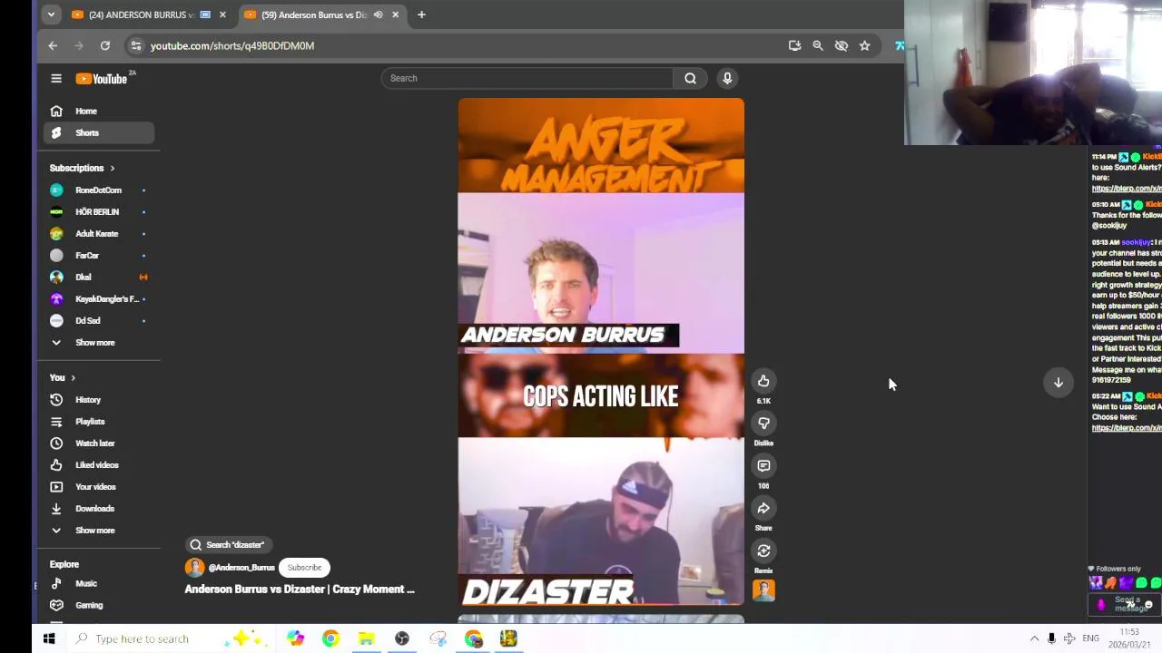This screenshot has height=653, width=1162.
Task: Show hidden system tray icons
Action: click(1034, 638)
